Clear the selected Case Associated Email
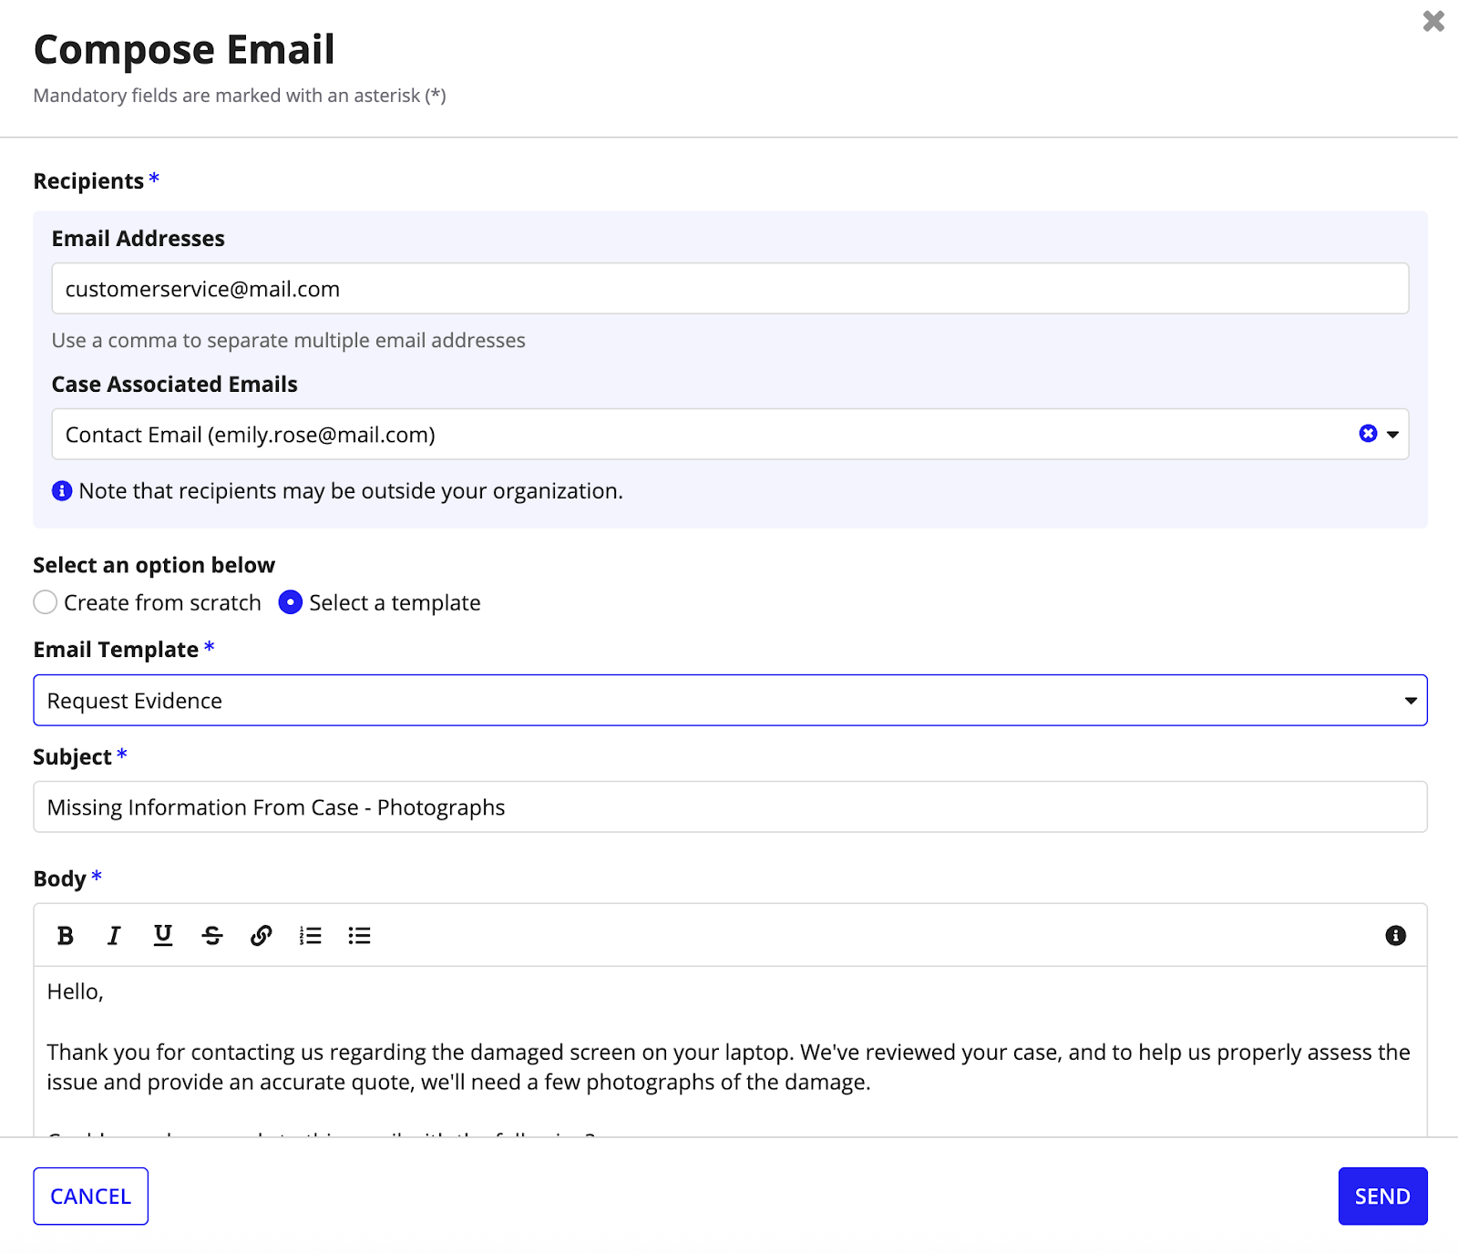The height and width of the screenshot is (1253, 1458). point(1368,434)
